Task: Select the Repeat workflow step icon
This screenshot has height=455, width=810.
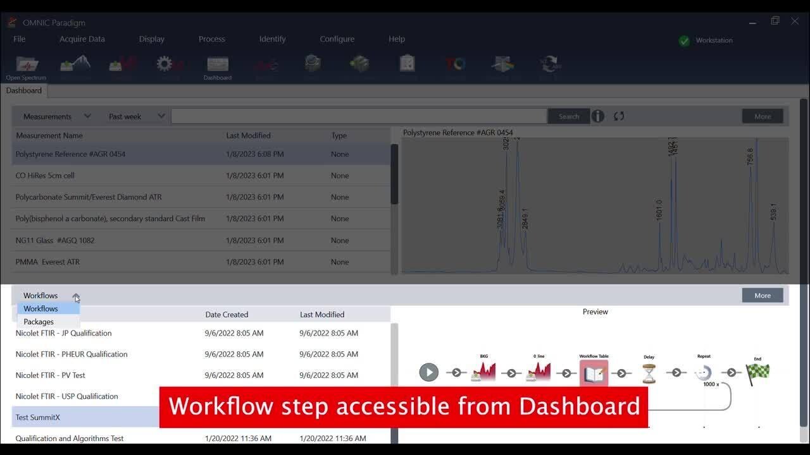Action: tap(704, 372)
